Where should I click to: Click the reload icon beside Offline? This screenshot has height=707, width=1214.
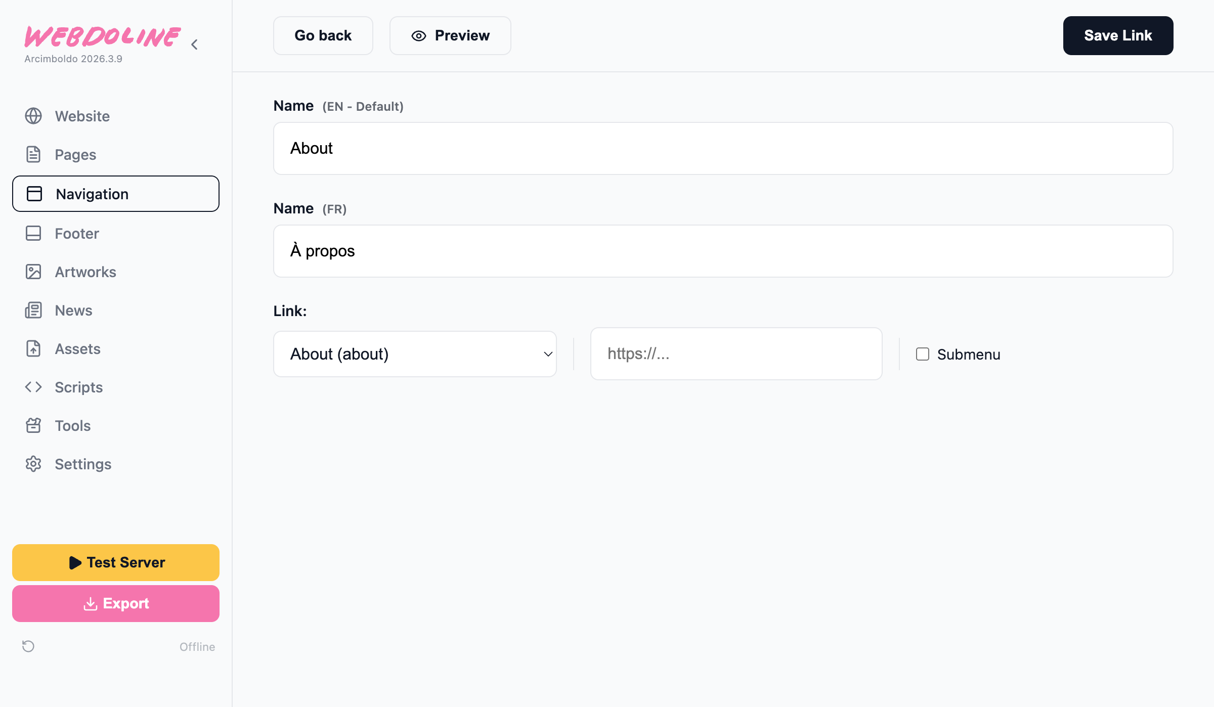pos(28,646)
